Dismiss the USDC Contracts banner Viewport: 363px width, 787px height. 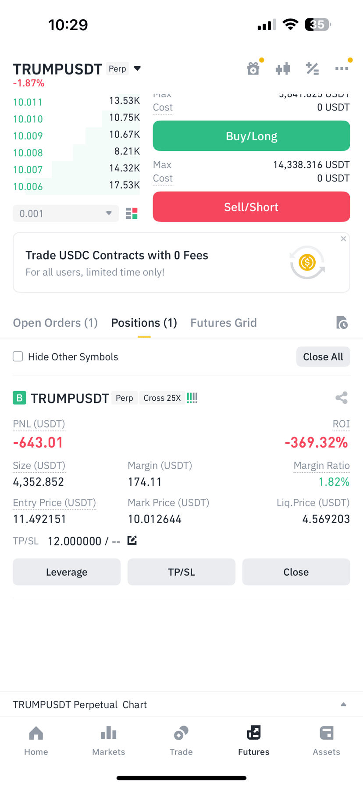coord(343,239)
